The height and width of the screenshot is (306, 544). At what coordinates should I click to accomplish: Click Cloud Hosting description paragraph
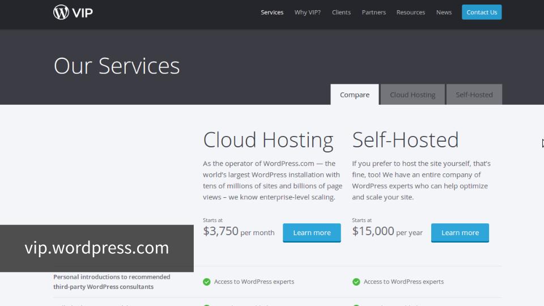[273, 180]
